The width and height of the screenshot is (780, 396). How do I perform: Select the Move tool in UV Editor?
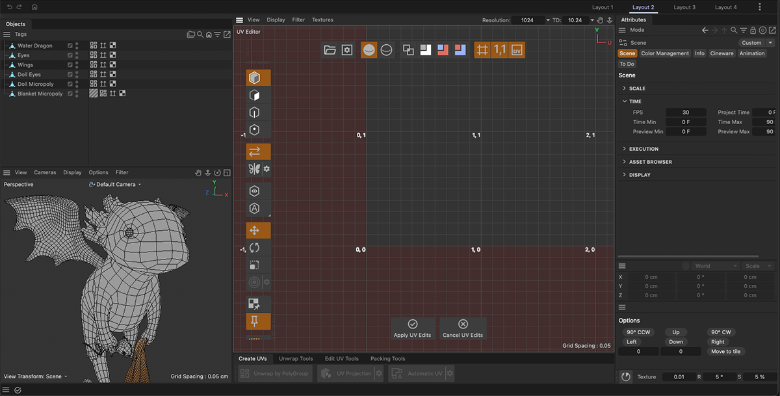point(255,231)
